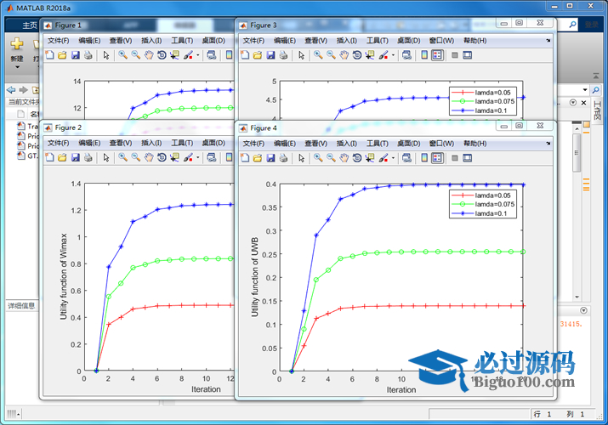
Task: Toggle Pan hand tool in Figure 4
Action: 344,158
